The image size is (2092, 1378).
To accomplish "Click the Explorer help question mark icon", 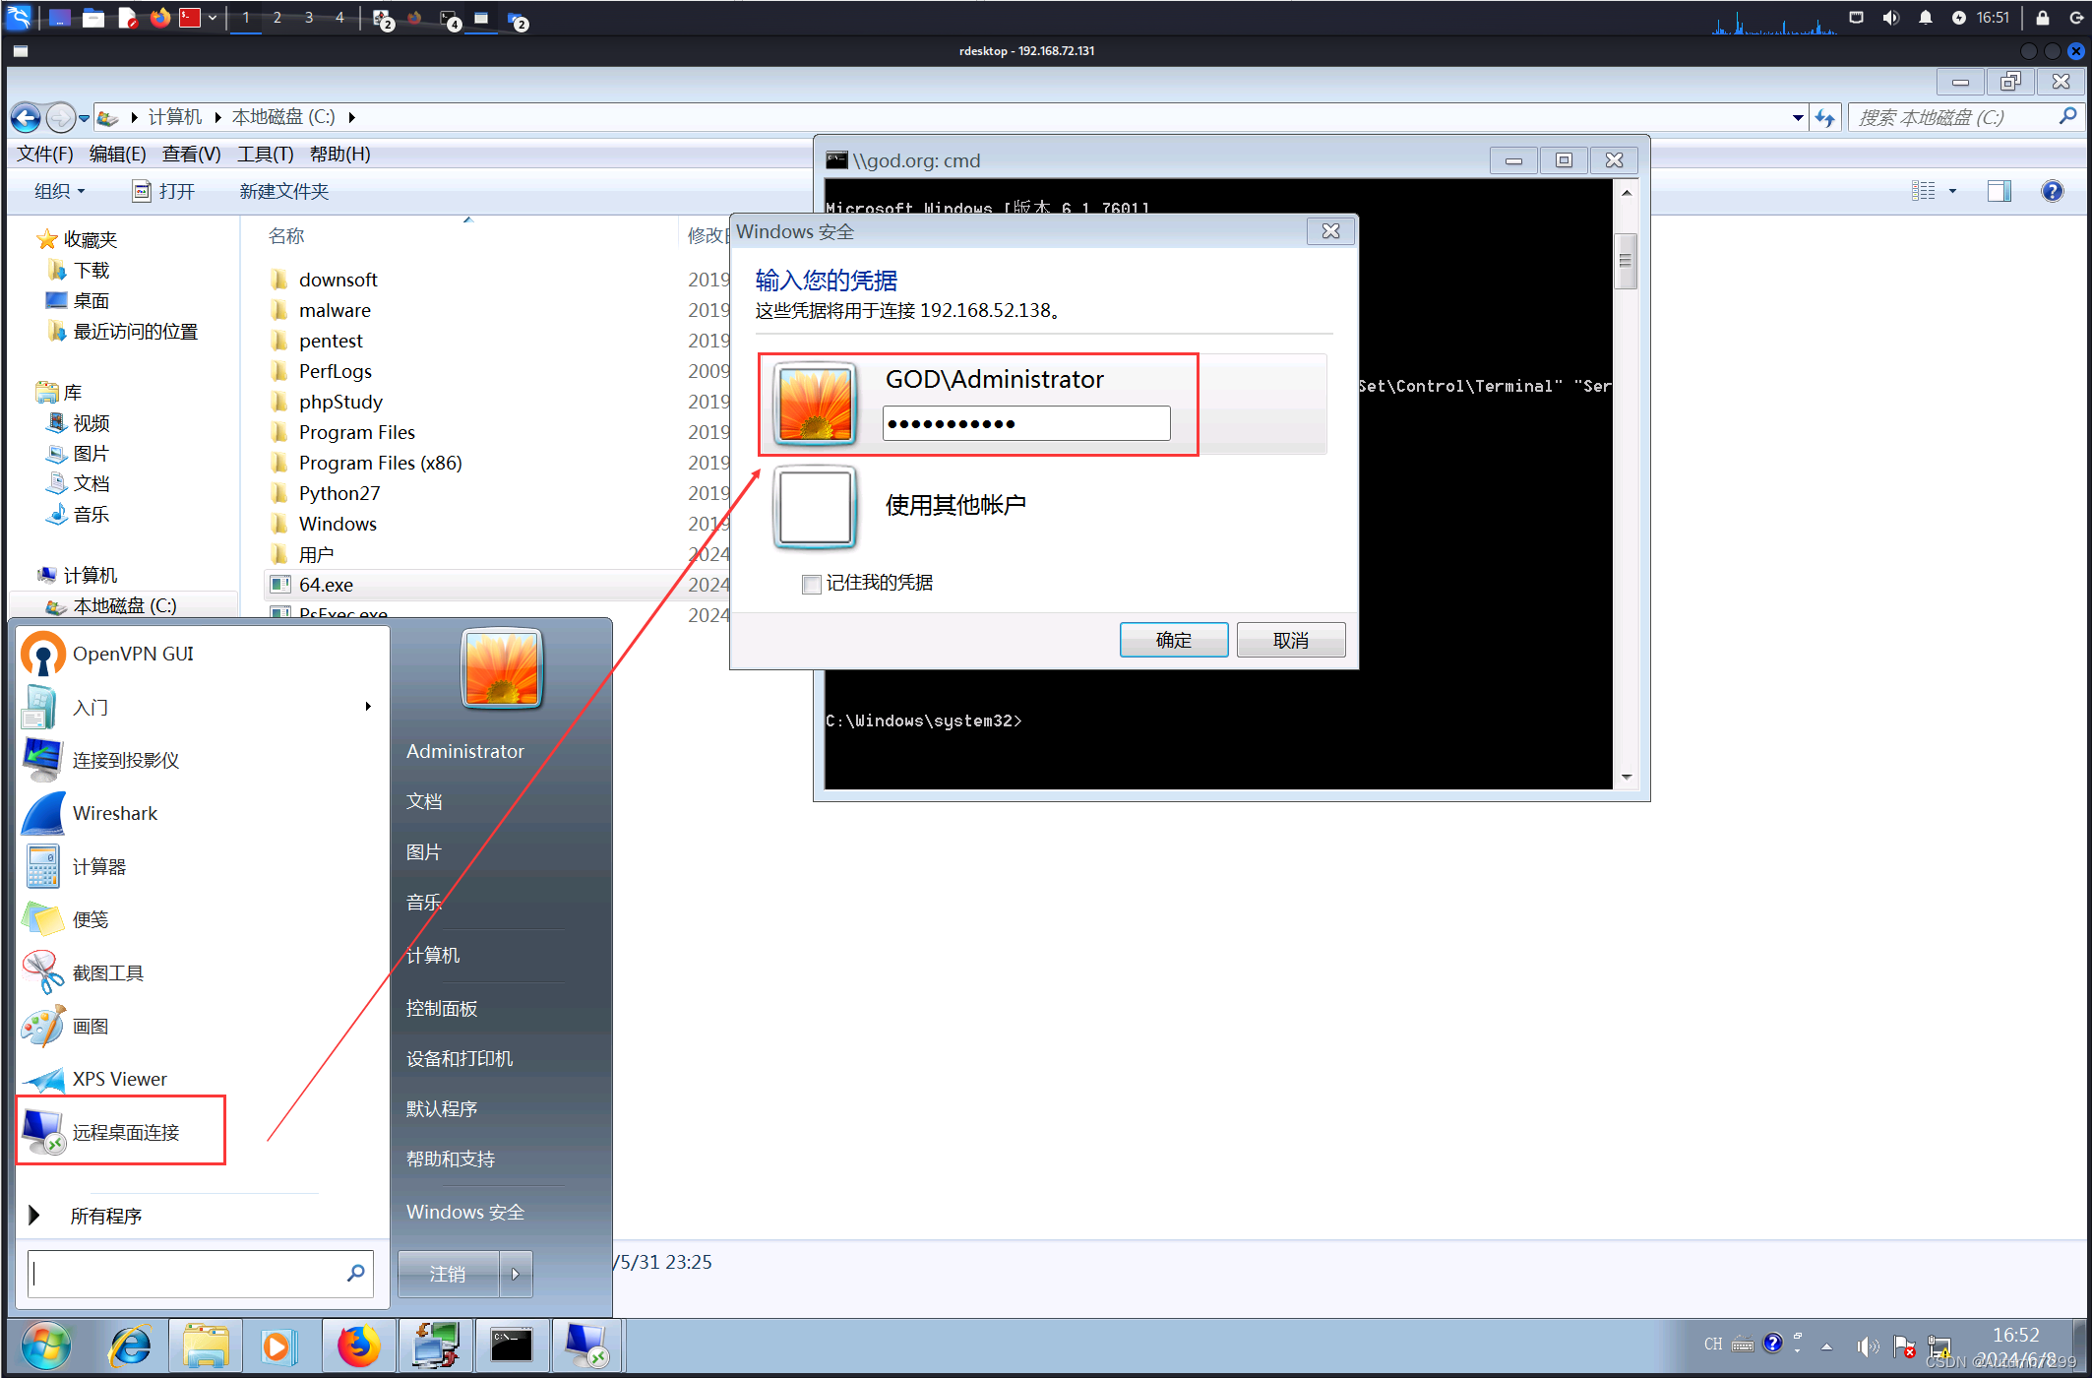I will (2052, 191).
